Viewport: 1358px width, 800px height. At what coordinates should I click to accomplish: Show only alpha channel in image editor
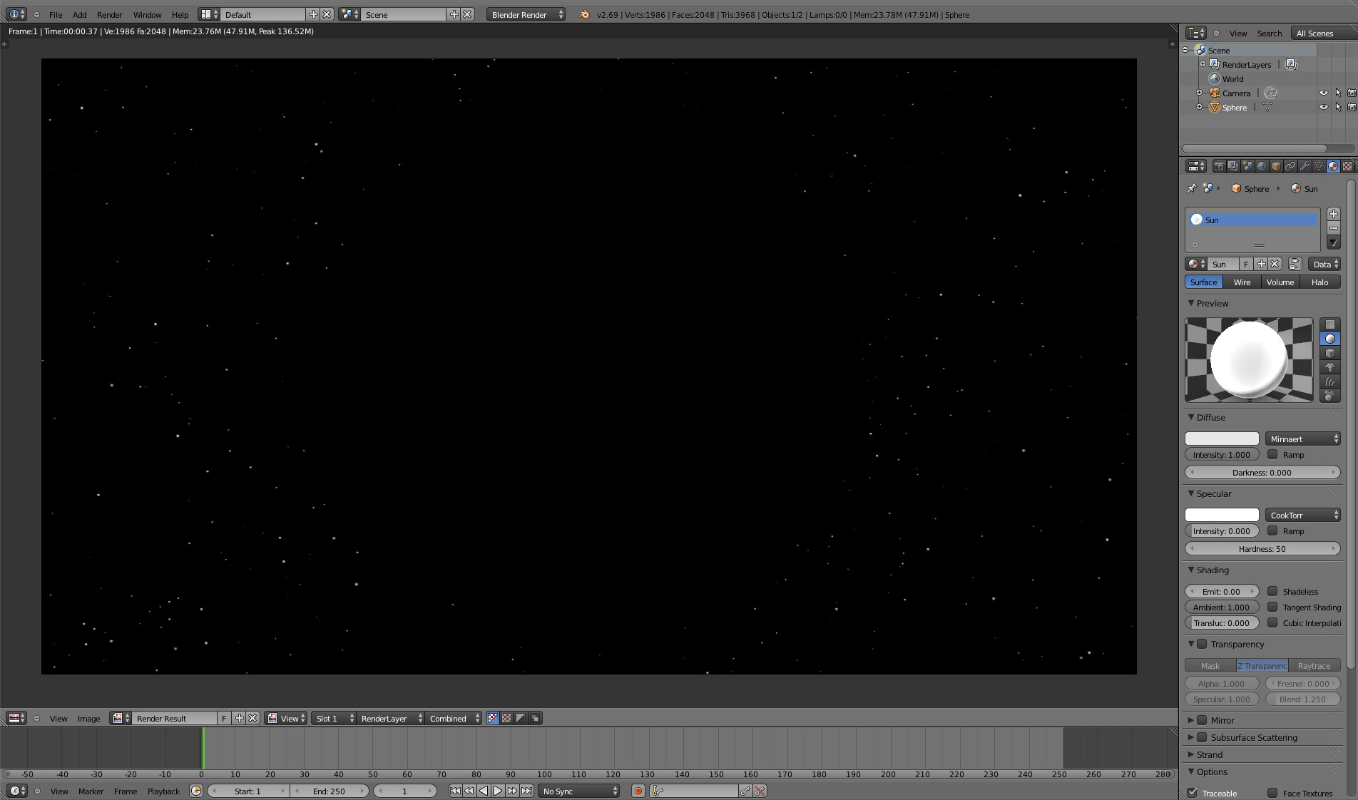click(x=521, y=718)
